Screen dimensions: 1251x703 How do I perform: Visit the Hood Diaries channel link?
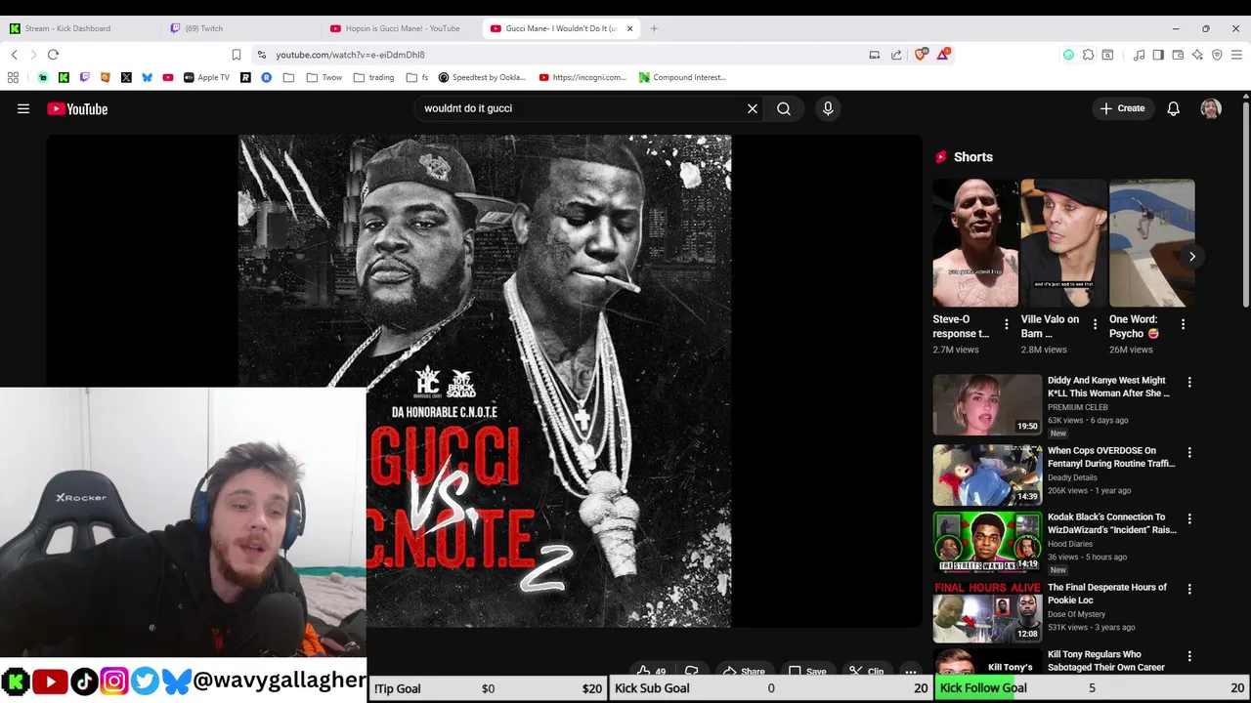click(x=1070, y=544)
